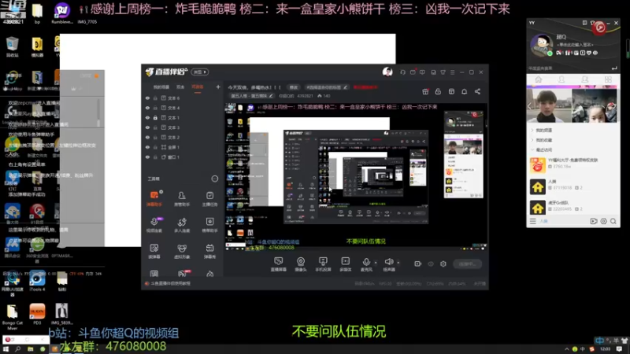This screenshot has height=354, width=630.
Task: Add multimedia source in bottom toolbar
Action: [346, 264]
